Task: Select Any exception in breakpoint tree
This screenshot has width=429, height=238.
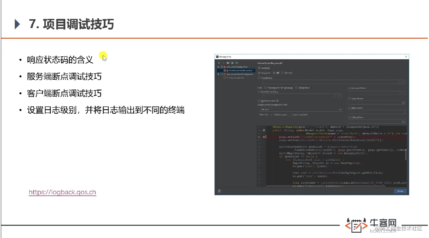Action: pos(237,78)
